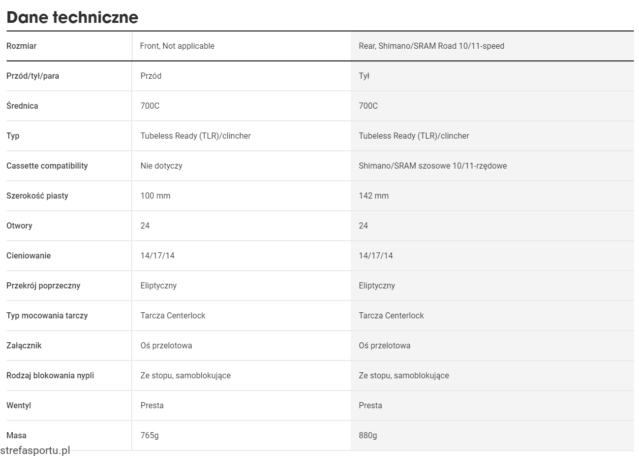Screen dimensions: 639x456
Task: Select the "Front, Not applicable" column header
Action: (177, 46)
